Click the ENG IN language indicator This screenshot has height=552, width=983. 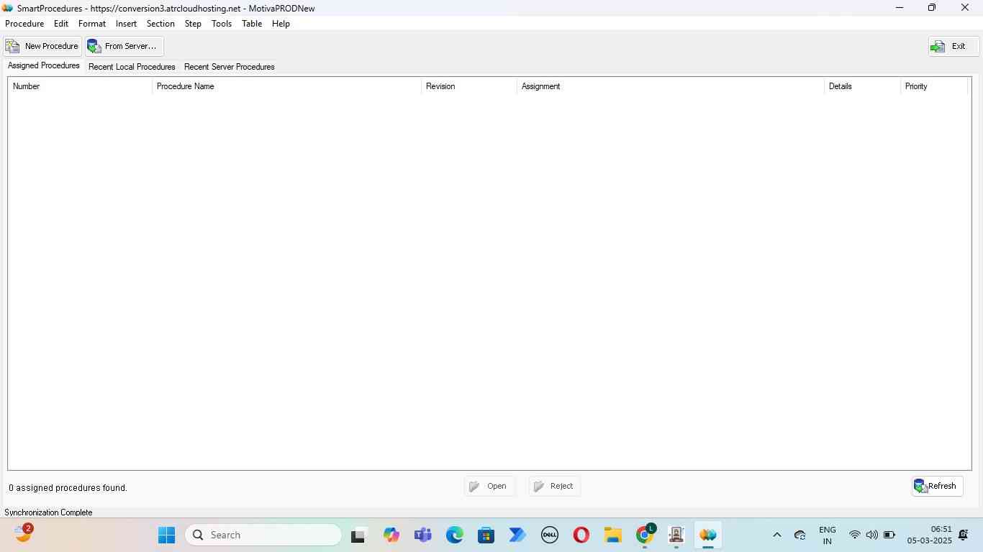(x=828, y=535)
